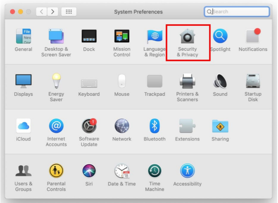278x203 pixels.
Task: Open Printers & Scanners pane
Action: [x=187, y=81]
